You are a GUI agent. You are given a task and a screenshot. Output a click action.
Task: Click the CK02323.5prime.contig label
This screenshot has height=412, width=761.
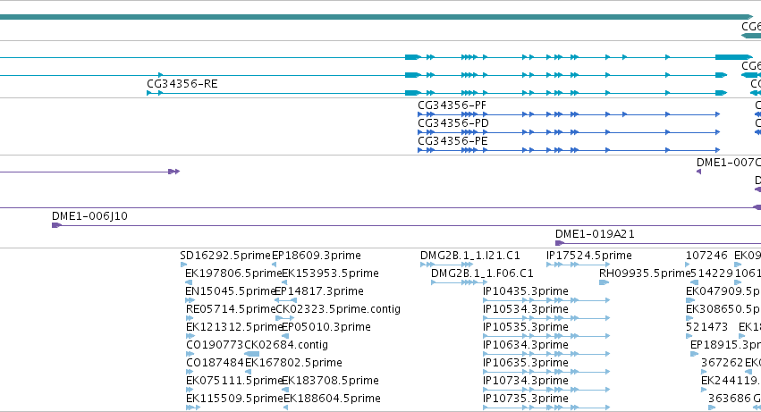(x=338, y=309)
